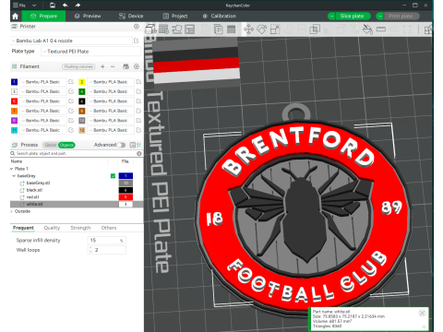Viewport: 443px width, 332px height.
Task: Open the Calibration tab
Action: 220,16
